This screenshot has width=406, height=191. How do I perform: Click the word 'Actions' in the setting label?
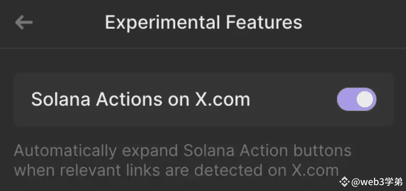click(x=129, y=99)
